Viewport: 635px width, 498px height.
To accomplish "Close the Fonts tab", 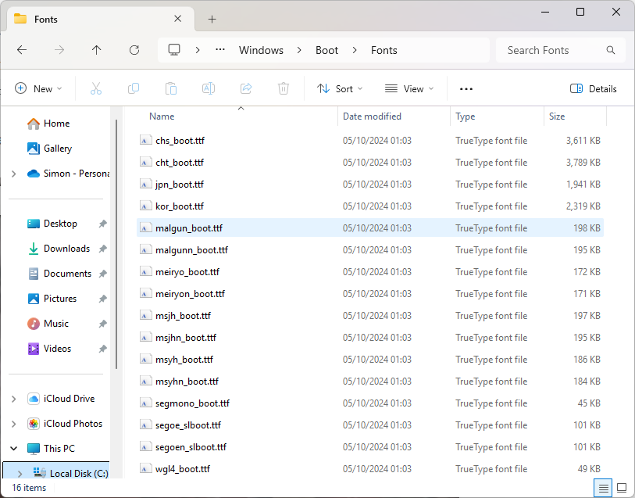I will (178, 19).
